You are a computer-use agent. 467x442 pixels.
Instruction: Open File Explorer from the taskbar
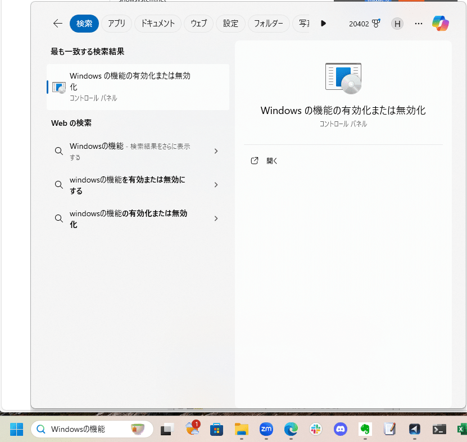241,429
